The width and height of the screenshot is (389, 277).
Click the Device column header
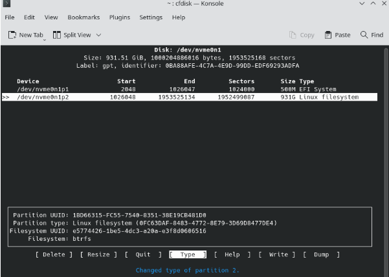pos(28,81)
